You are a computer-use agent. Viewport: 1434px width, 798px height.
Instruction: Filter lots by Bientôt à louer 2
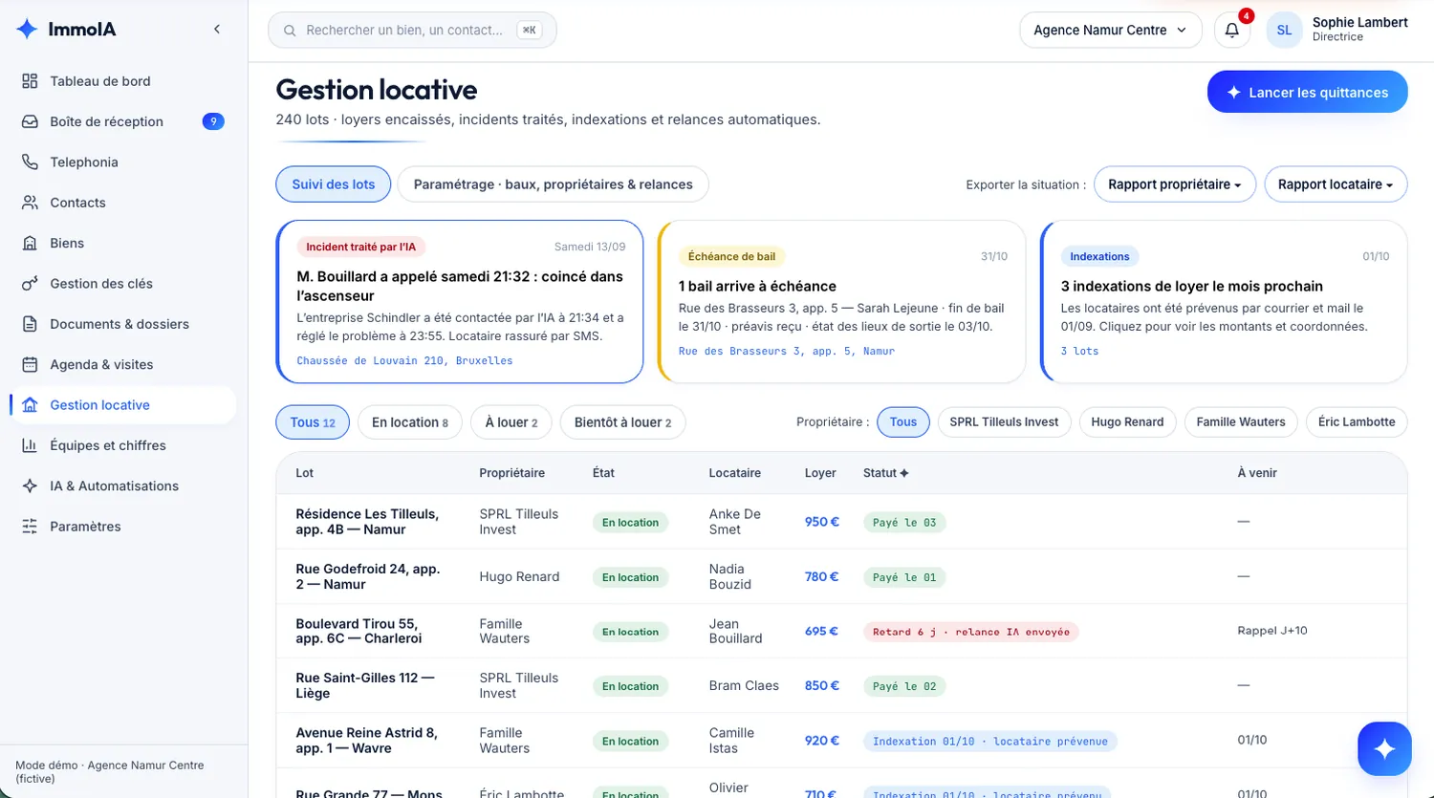click(623, 422)
